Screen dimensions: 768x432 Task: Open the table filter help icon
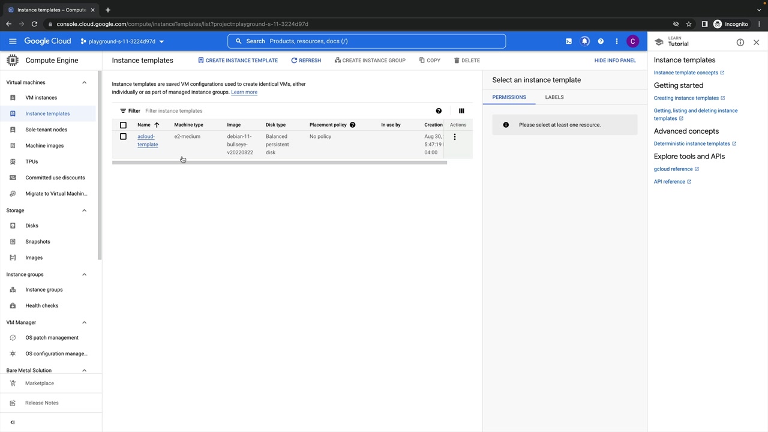click(439, 111)
